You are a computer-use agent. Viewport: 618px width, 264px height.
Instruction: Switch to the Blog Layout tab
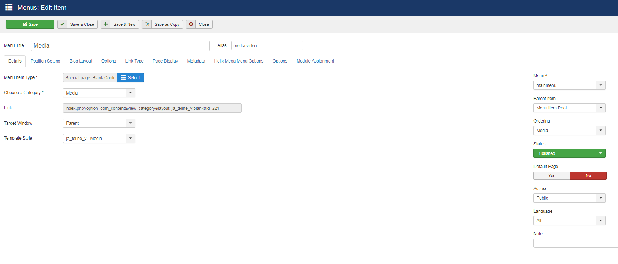[81, 61]
